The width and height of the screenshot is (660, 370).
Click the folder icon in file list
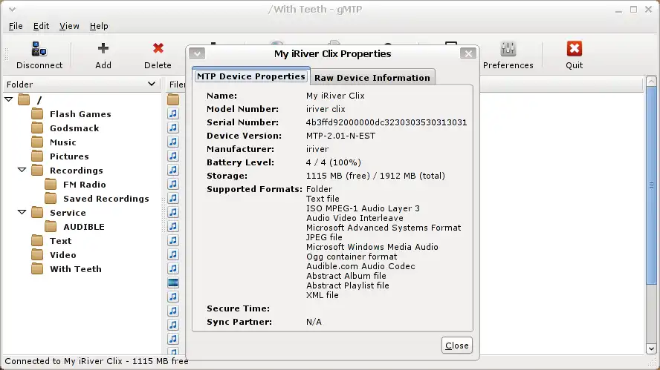[173, 99]
